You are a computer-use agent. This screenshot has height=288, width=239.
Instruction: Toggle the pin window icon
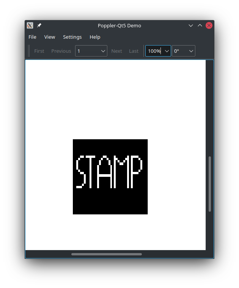click(39, 25)
